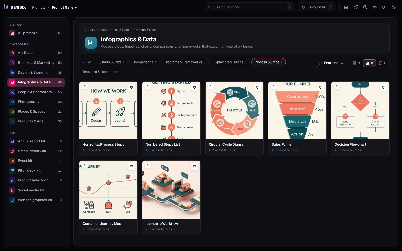Click the Event kit ticket icon

click(12, 161)
